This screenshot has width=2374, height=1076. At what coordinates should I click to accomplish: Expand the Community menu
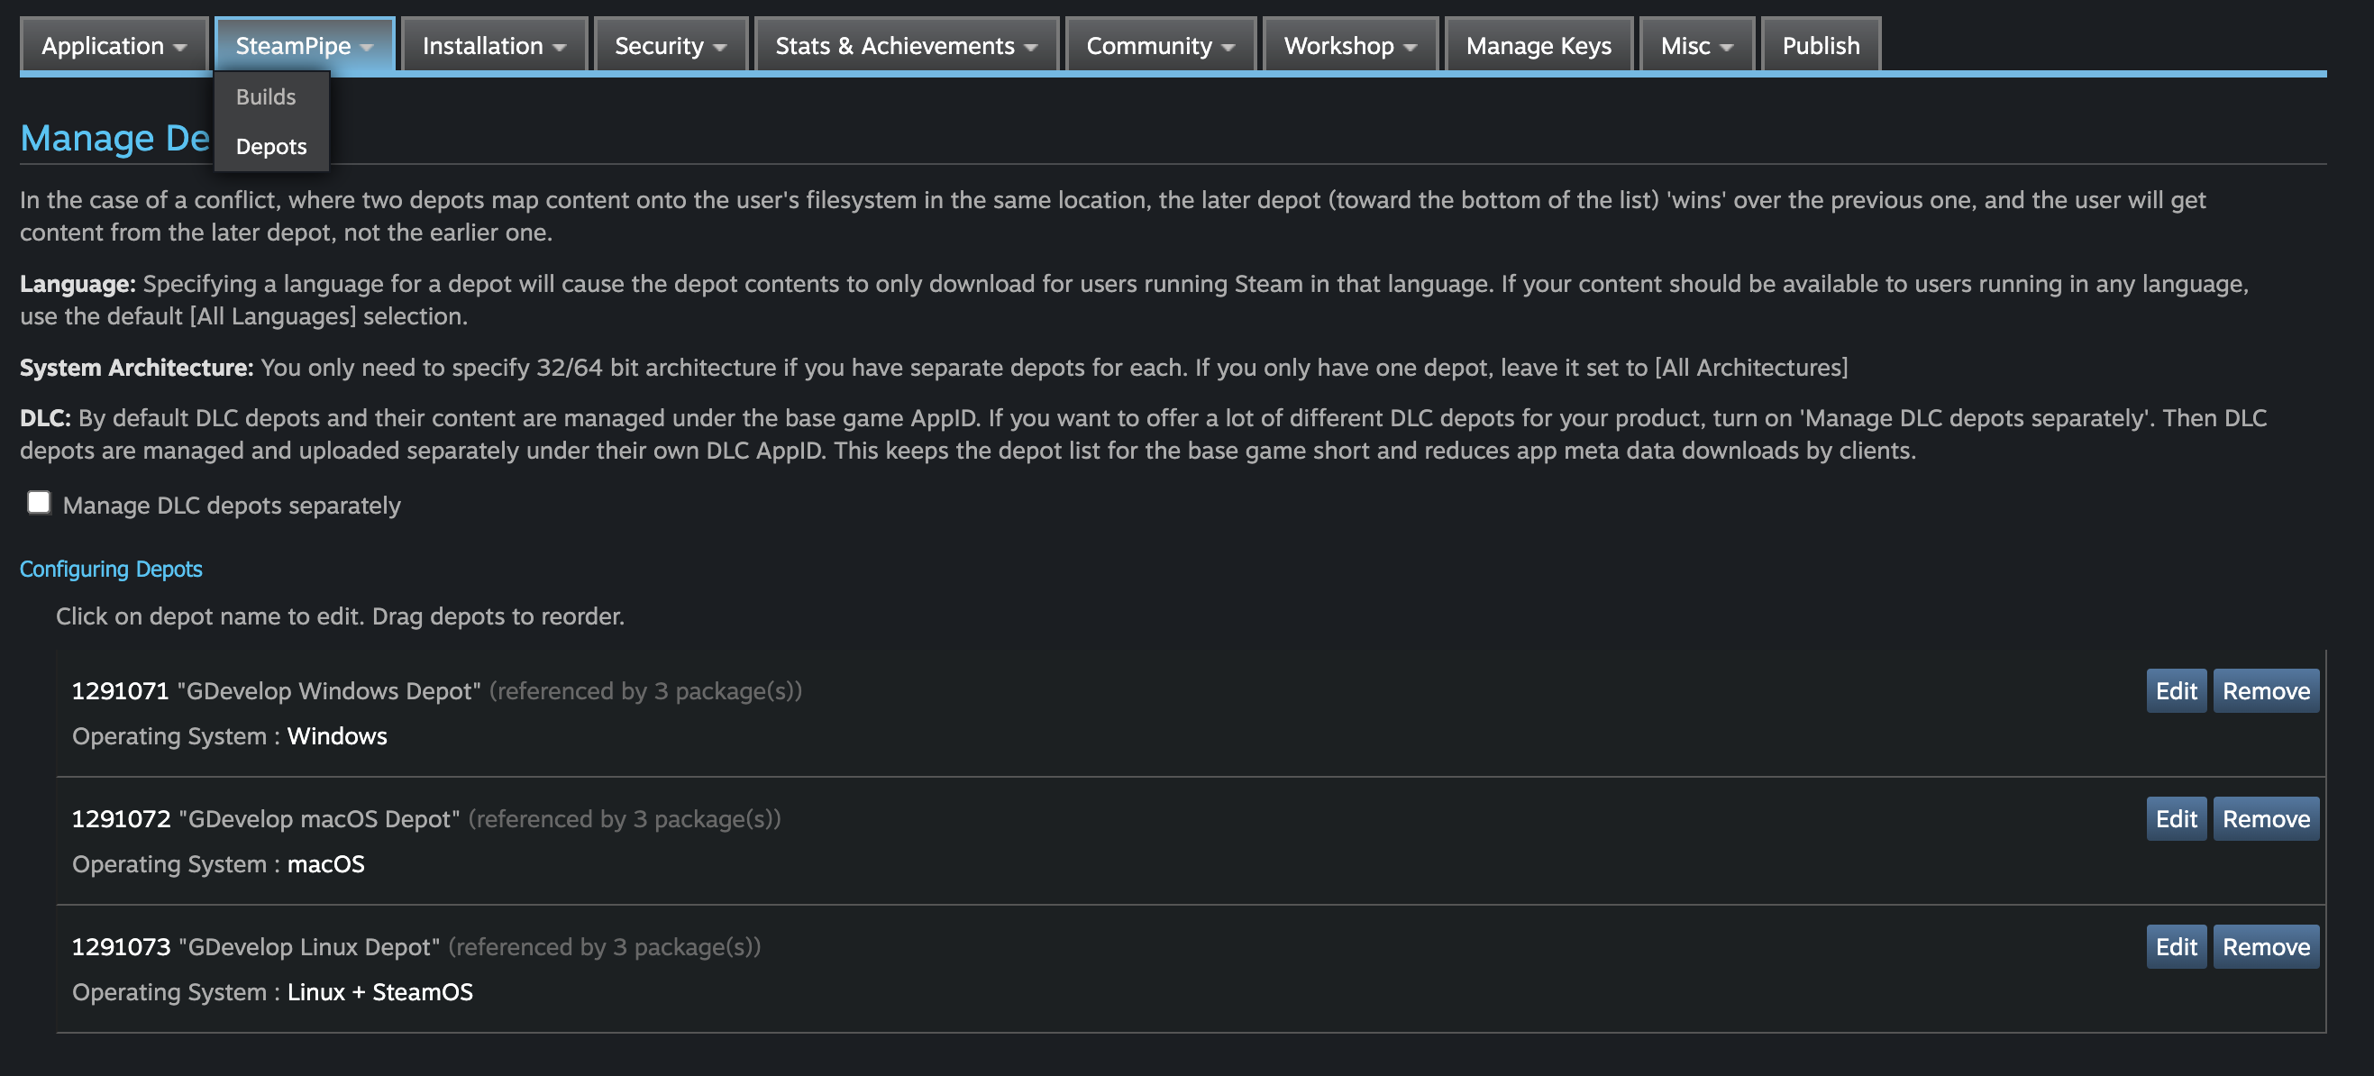[x=1159, y=46]
